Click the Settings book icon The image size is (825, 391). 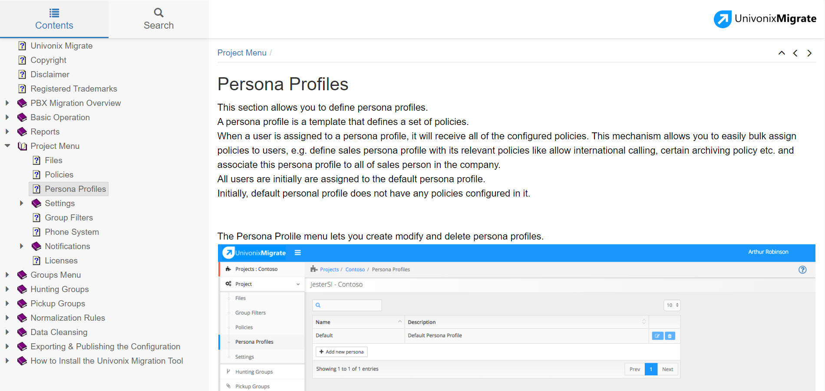pos(36,203)
